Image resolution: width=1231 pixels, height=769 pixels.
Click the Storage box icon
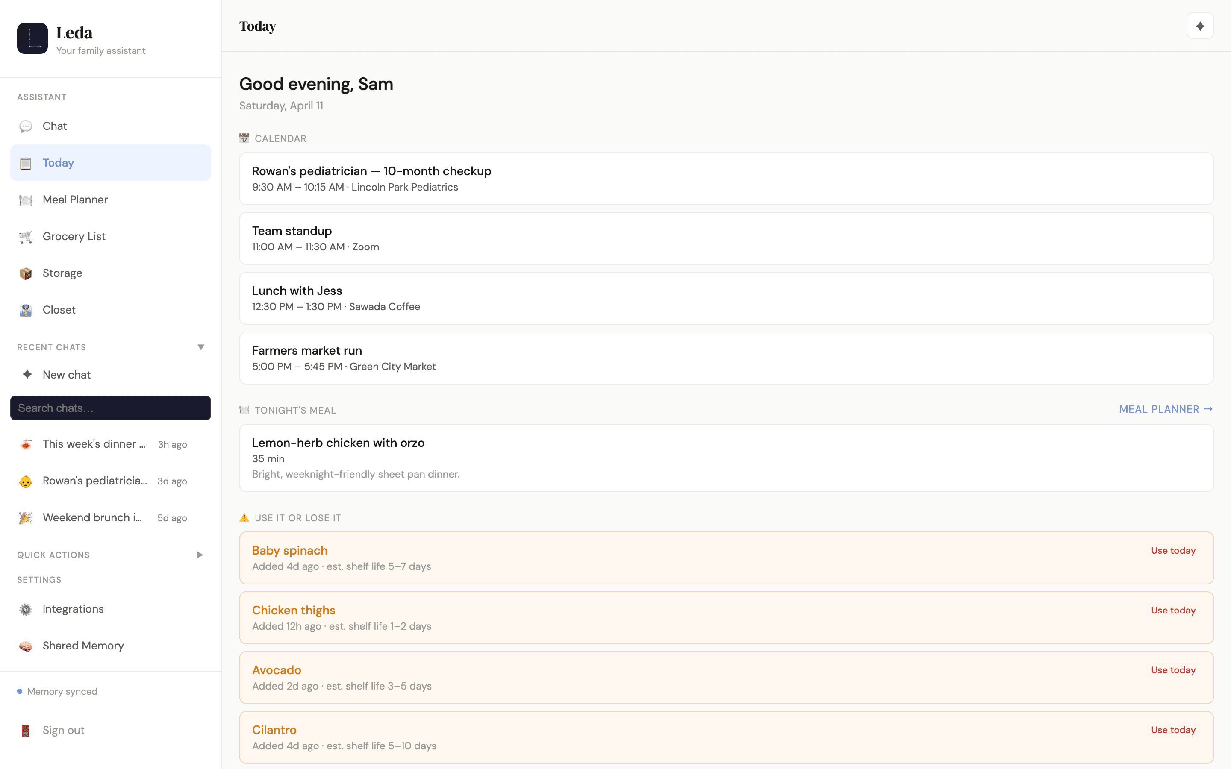tap(26, 273)
